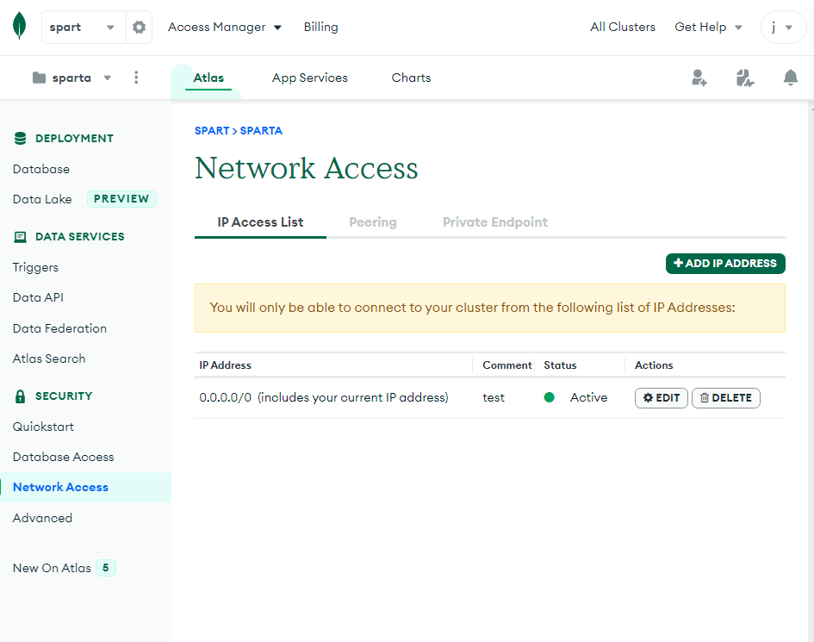Image resolution: width=814 pixels, height=642 pixels.
Task: Click the New On Atlas 5 badge
Action: point(105,568)
